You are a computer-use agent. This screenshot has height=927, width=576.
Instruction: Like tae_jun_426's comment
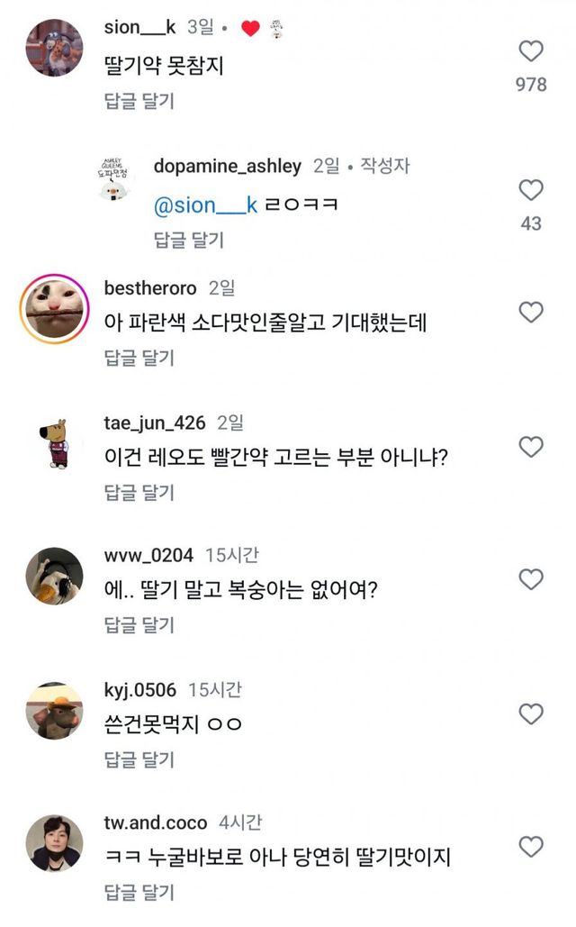click(x=531, y=447)
